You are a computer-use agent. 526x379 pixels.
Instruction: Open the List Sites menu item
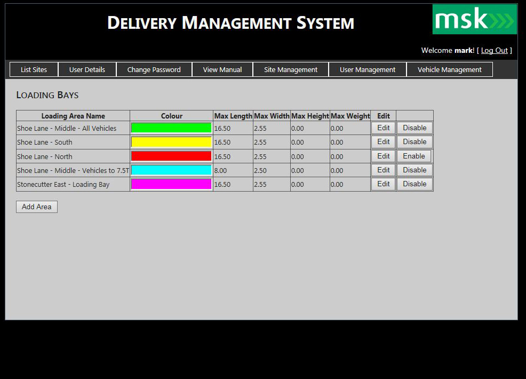tap(34, 69)
